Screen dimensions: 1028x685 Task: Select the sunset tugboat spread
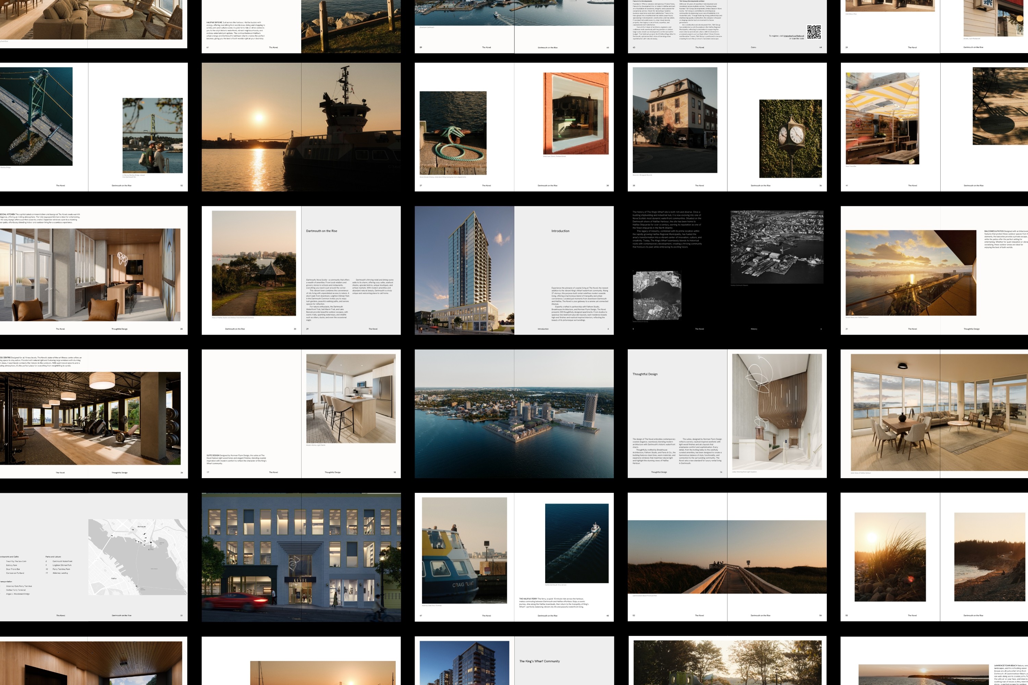[301, 127]
